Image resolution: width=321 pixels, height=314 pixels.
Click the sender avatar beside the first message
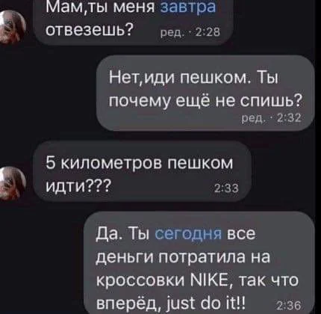click(x=13, y=28)
